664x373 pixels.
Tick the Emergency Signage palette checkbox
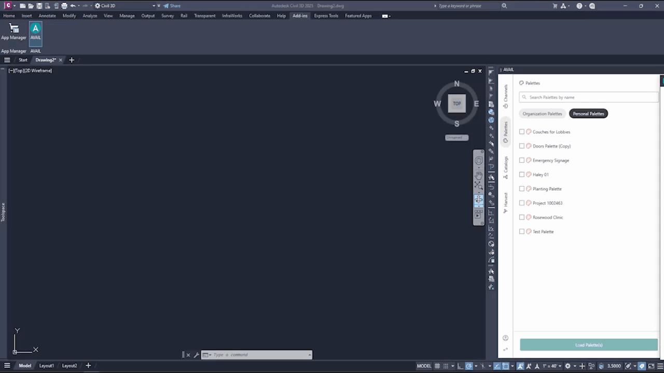(x=522, y=160)
